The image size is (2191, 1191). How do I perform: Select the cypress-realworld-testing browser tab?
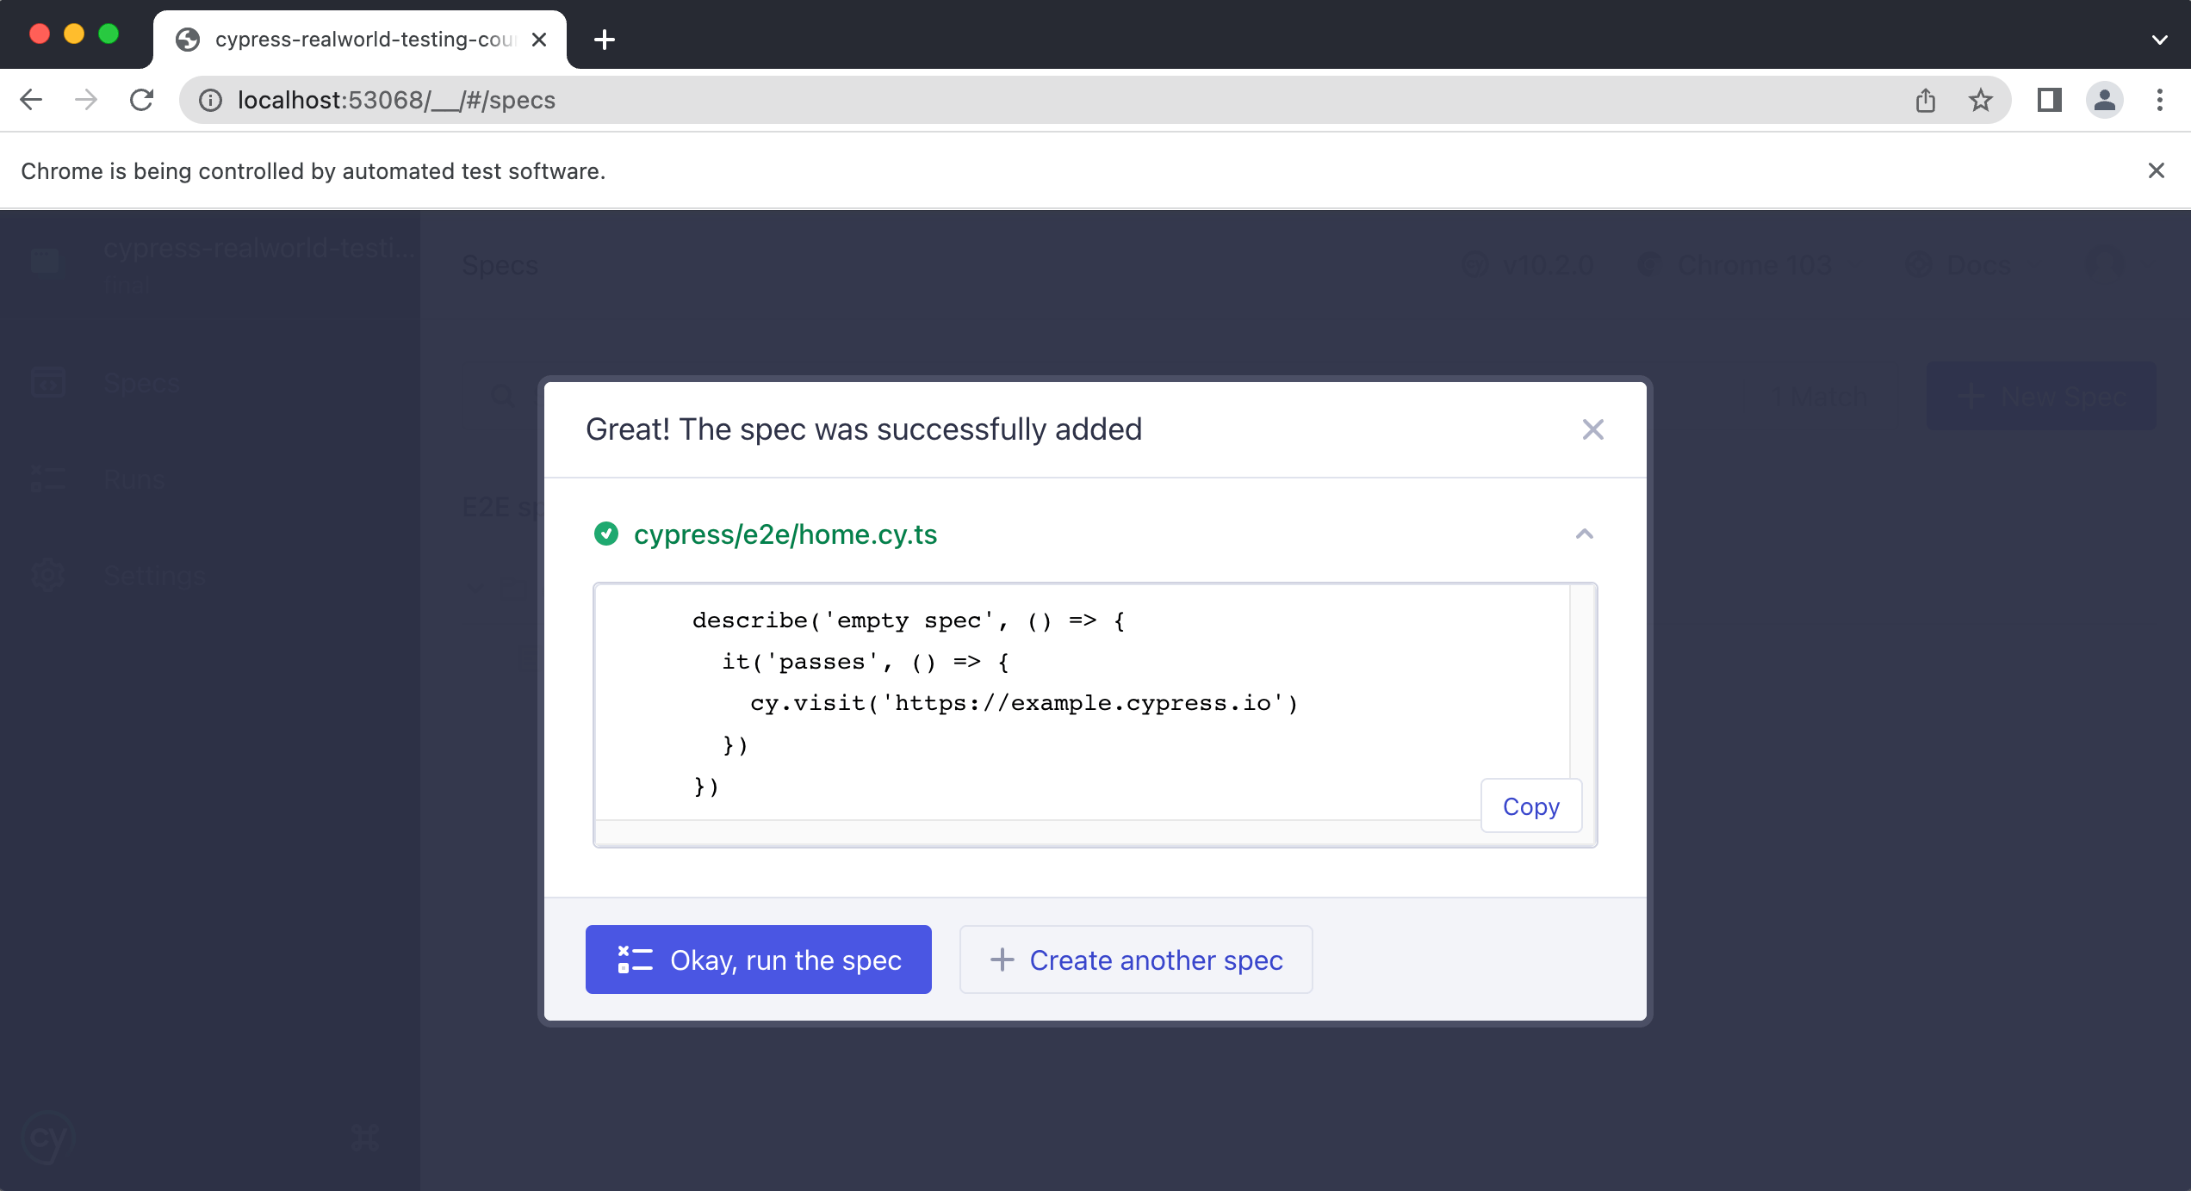pos(362,40)
